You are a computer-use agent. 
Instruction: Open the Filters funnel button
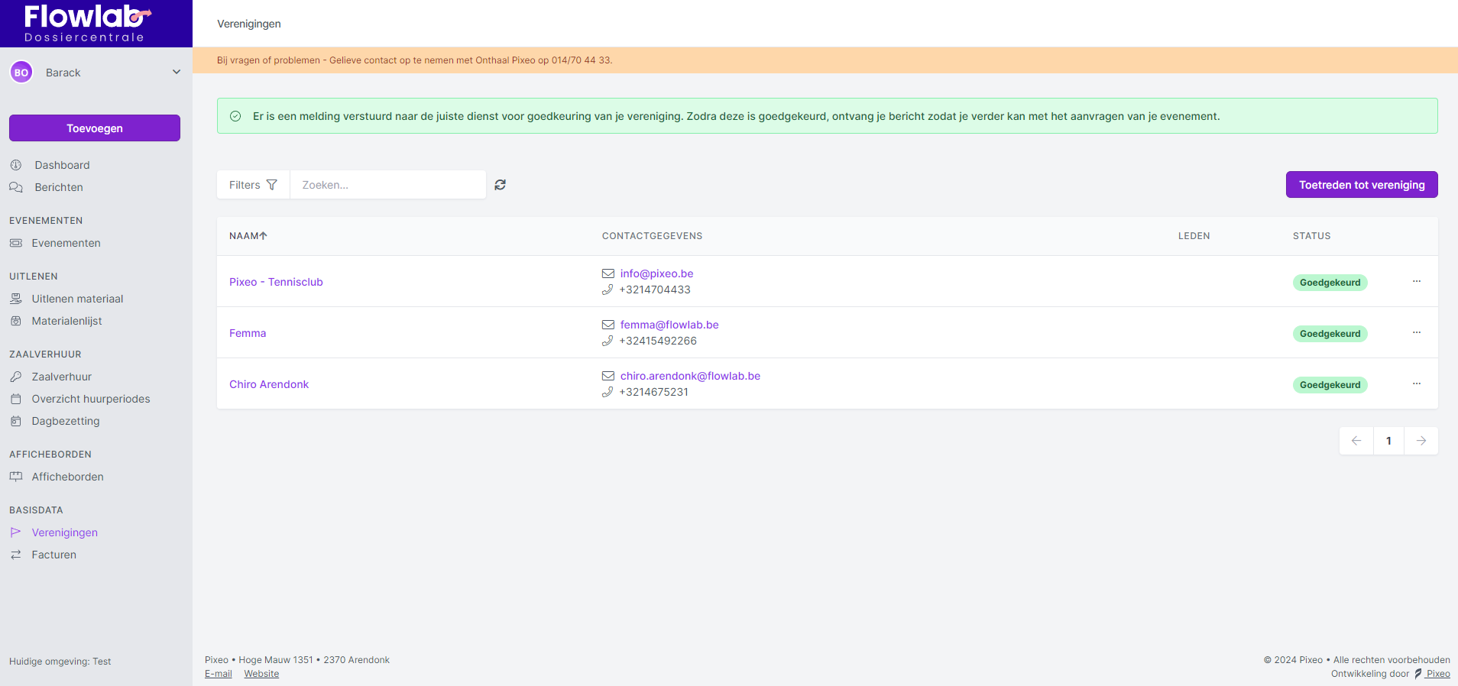tap(253, 185)
